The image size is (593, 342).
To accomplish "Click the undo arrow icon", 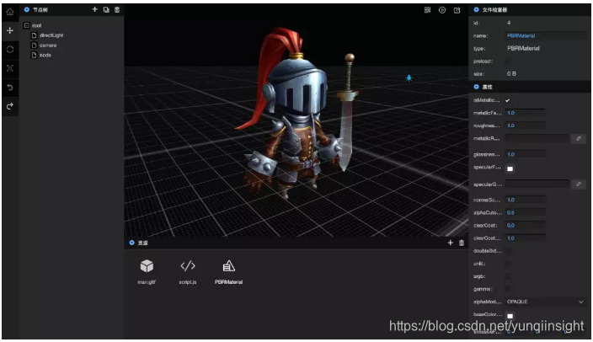I will tap(10, 88).
